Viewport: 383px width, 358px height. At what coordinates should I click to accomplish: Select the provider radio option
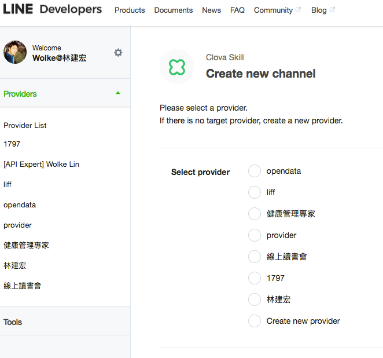click(255, 235)
